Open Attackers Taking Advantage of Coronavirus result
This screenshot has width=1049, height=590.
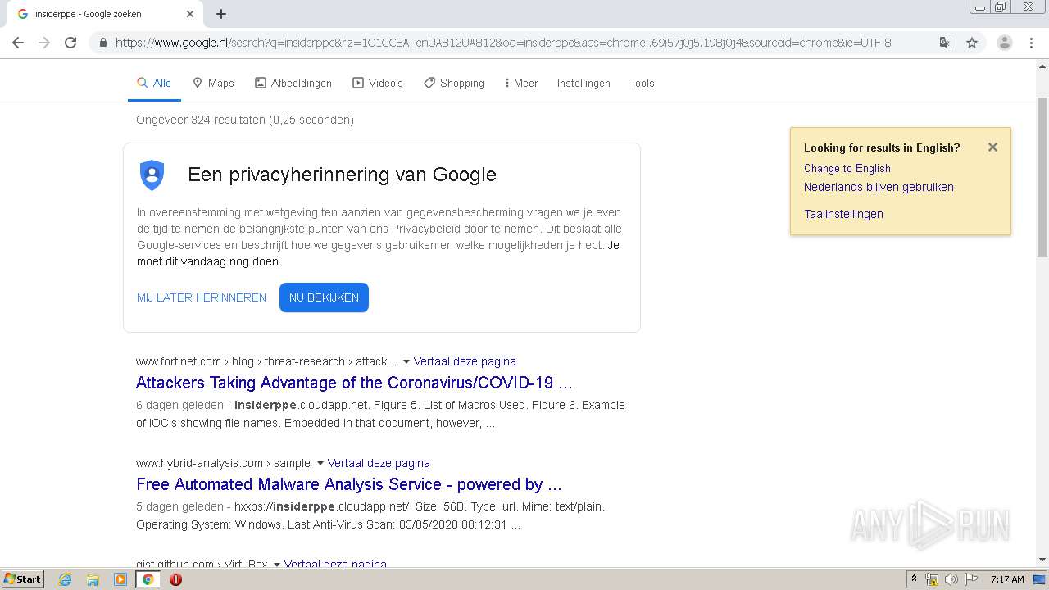point(354,383)
